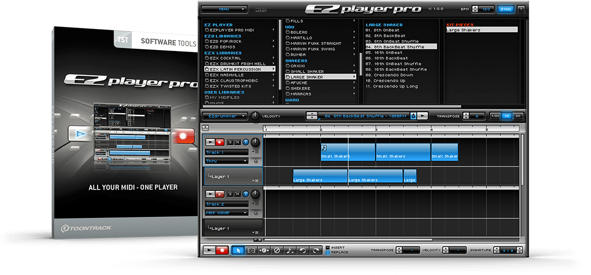Select EZX Nashville library

tap(227, 75)
